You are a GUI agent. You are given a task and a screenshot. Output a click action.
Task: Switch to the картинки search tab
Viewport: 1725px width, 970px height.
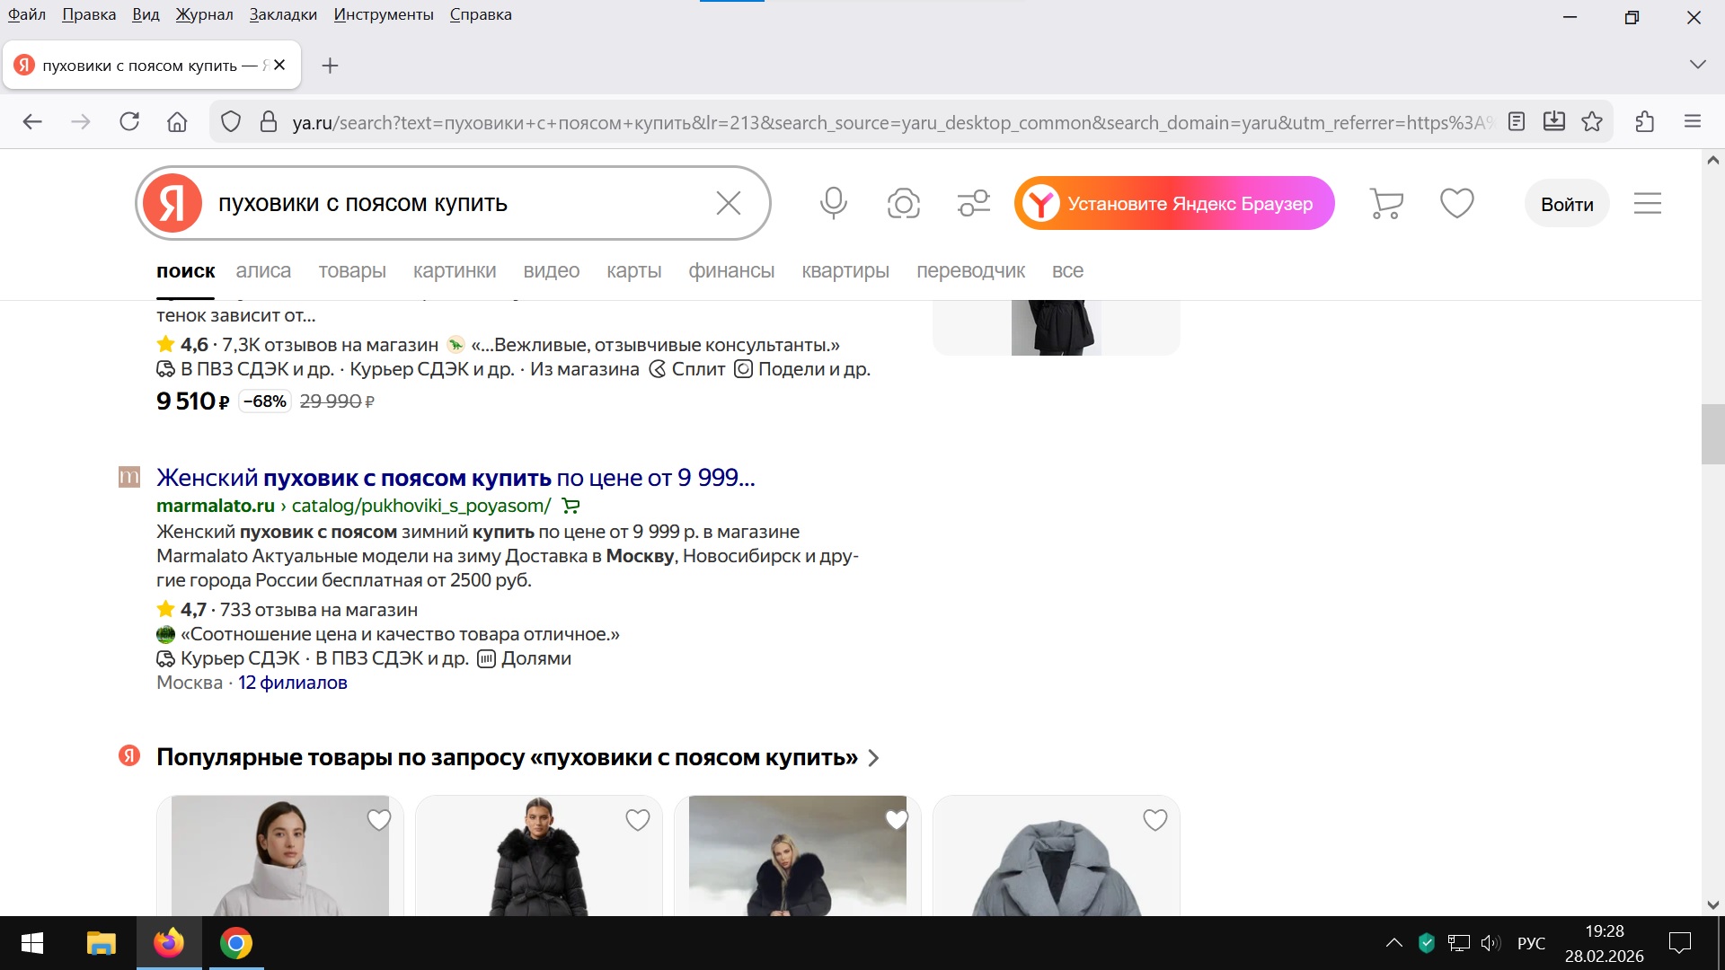coord(455,271)
